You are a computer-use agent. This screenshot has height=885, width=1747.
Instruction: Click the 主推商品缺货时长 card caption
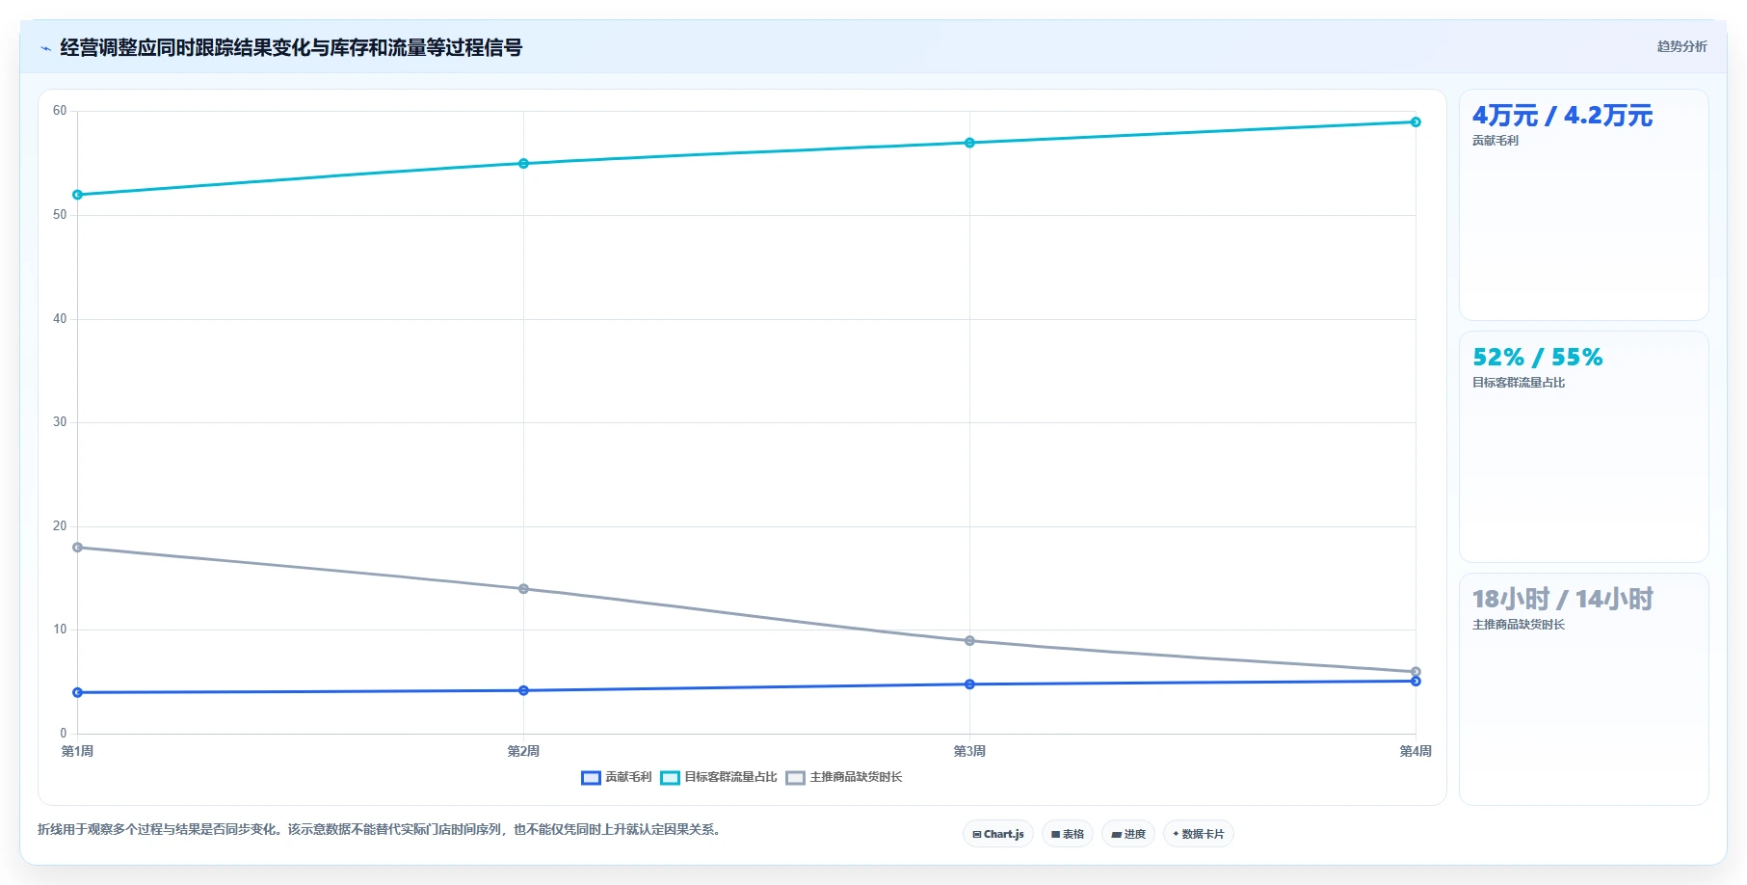click(x=1518, y=625)
